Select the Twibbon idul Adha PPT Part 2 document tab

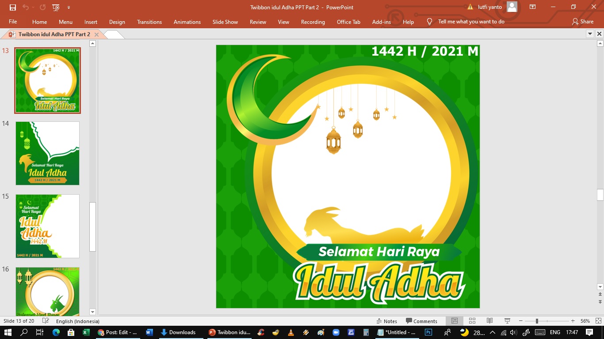click(x=54, y=34)
